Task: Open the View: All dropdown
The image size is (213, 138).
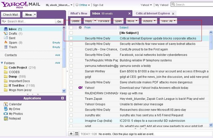Action: coord(168,21)
